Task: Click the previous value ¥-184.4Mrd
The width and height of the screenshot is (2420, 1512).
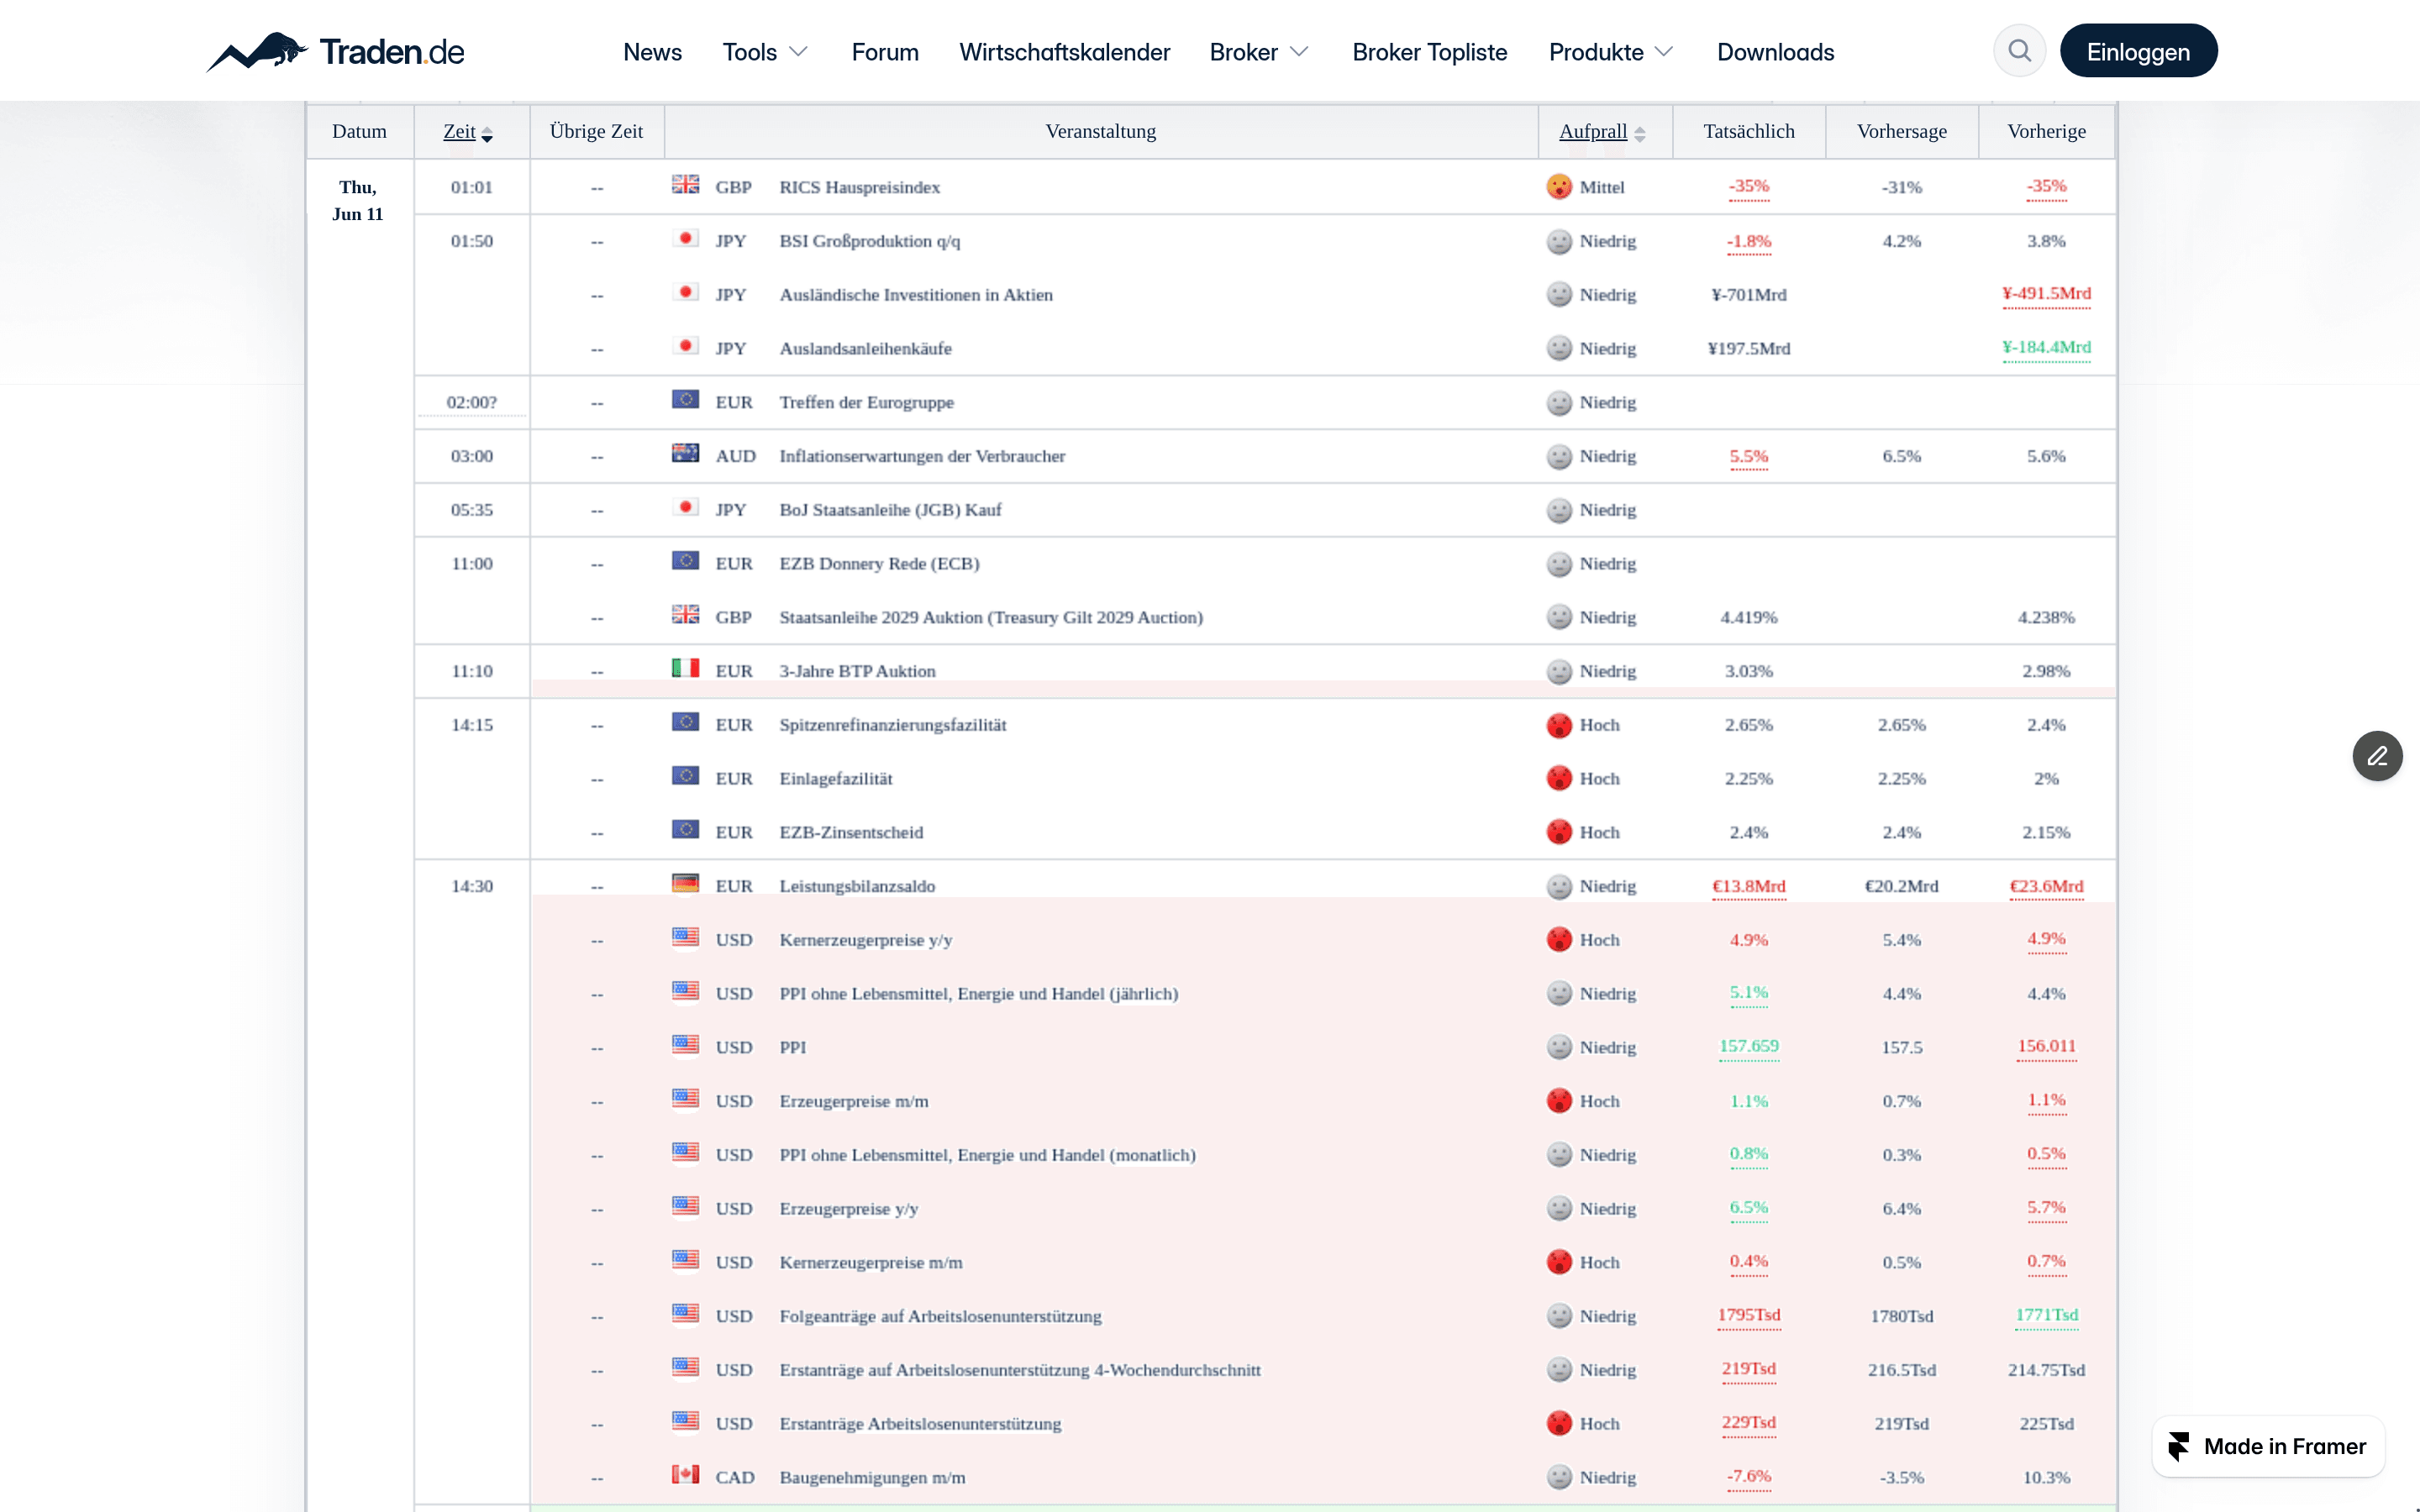Action: [x=2046, y=347]
